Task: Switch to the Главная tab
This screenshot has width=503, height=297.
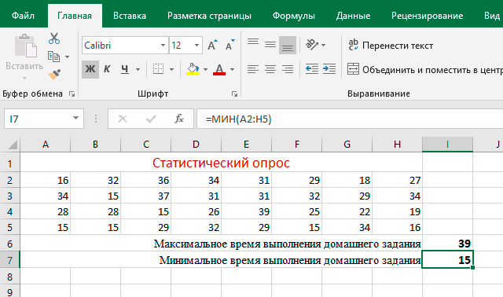Action: tap(75, 16)
